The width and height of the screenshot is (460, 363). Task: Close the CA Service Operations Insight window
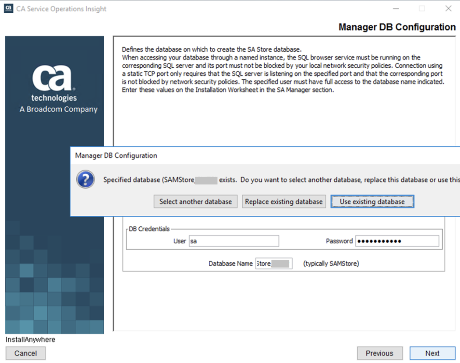coord(448,9)
